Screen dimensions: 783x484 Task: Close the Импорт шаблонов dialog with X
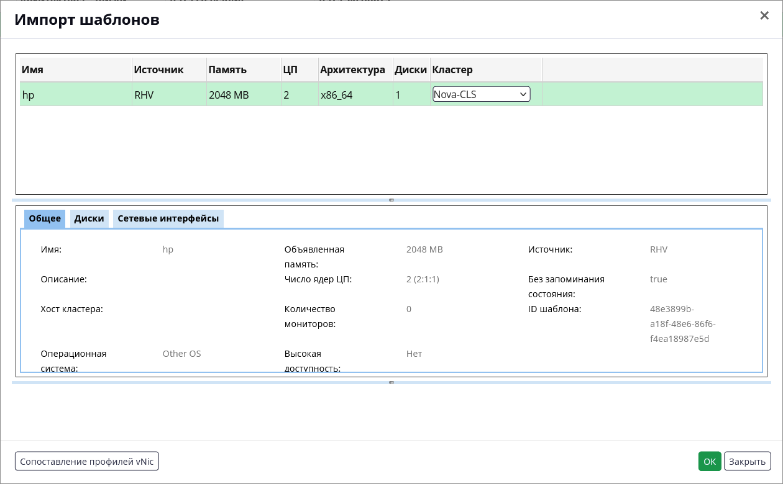point(764,16)
